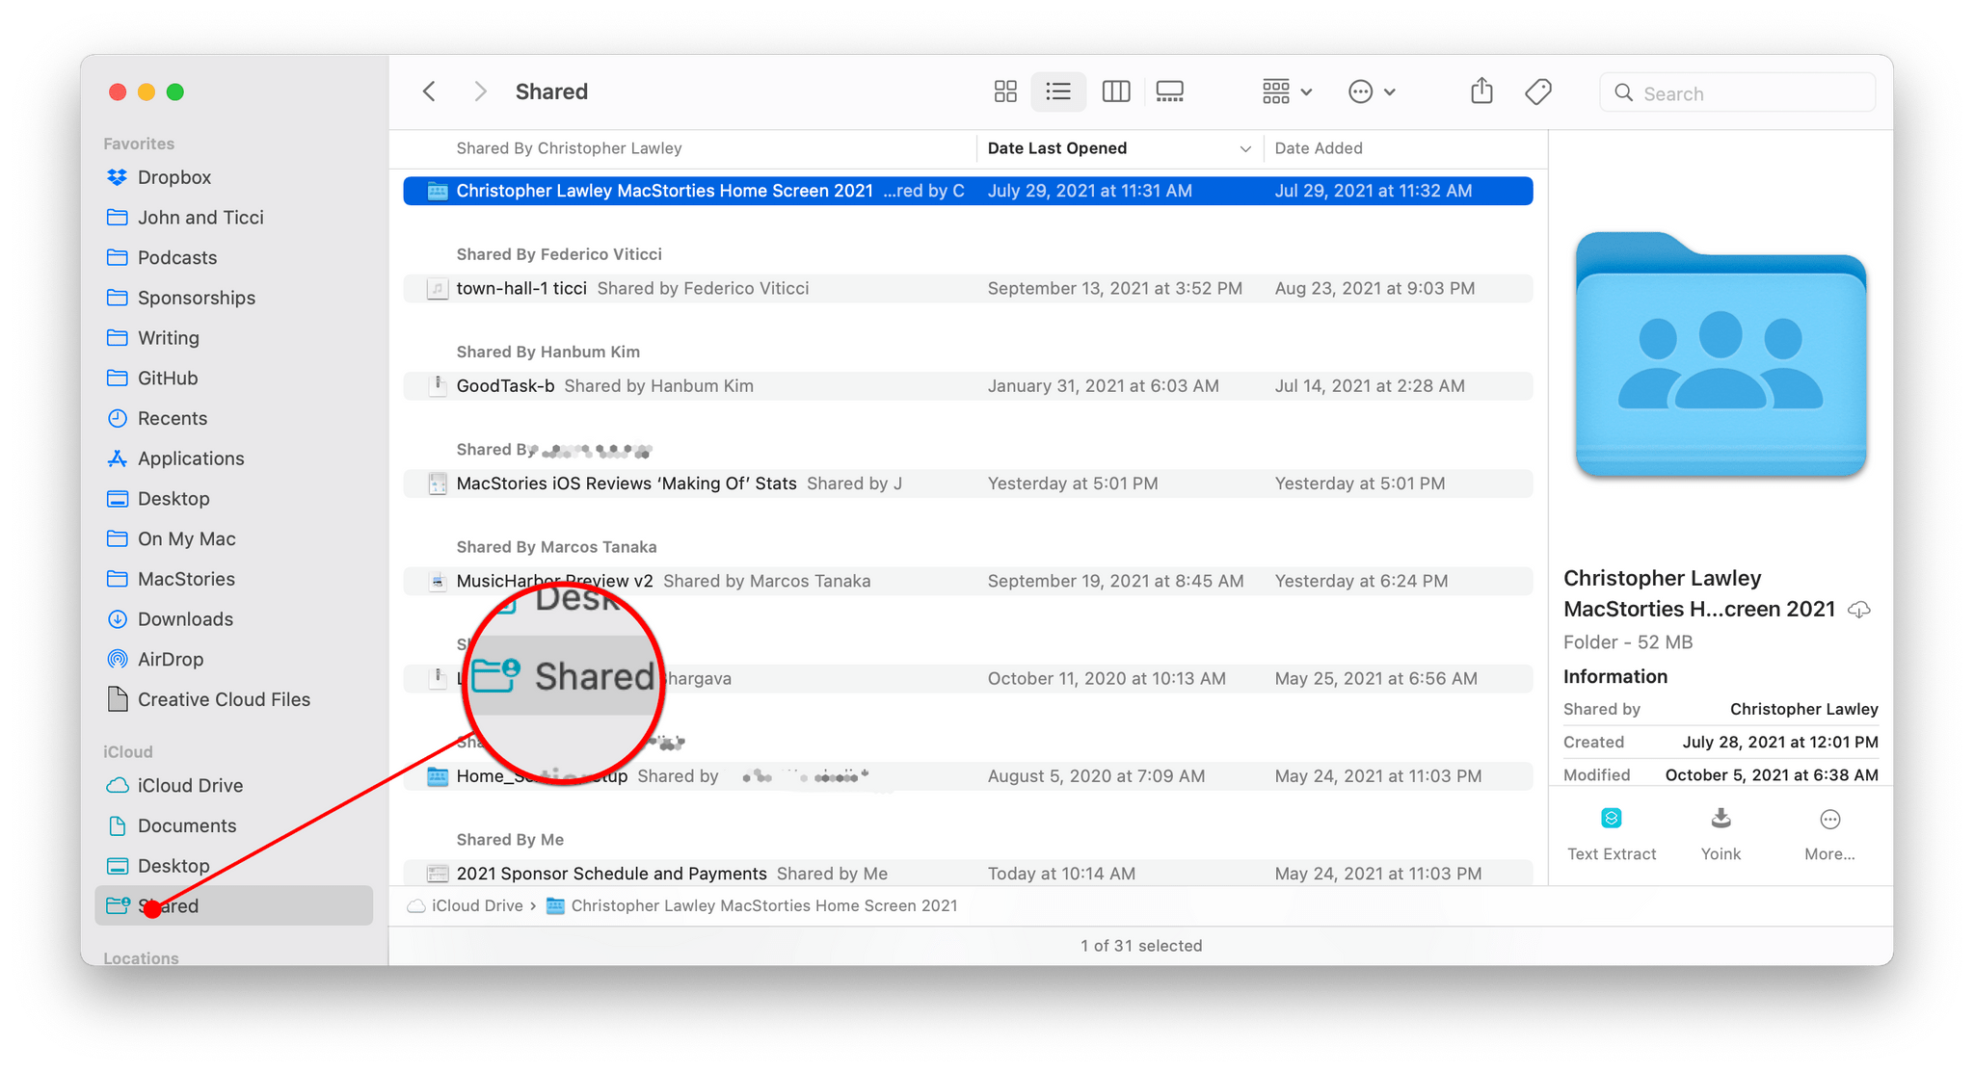
Task: Click the Shared By Marcos Tanaka group header
Action: coord(556,547)
